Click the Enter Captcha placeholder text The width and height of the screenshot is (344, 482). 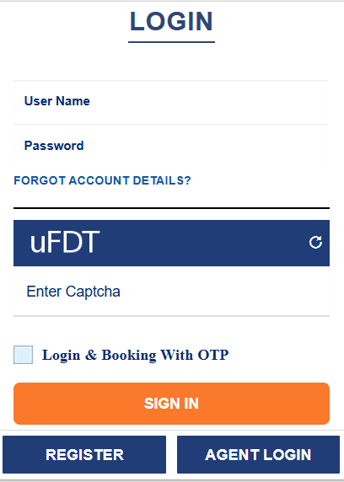[73, 292]
